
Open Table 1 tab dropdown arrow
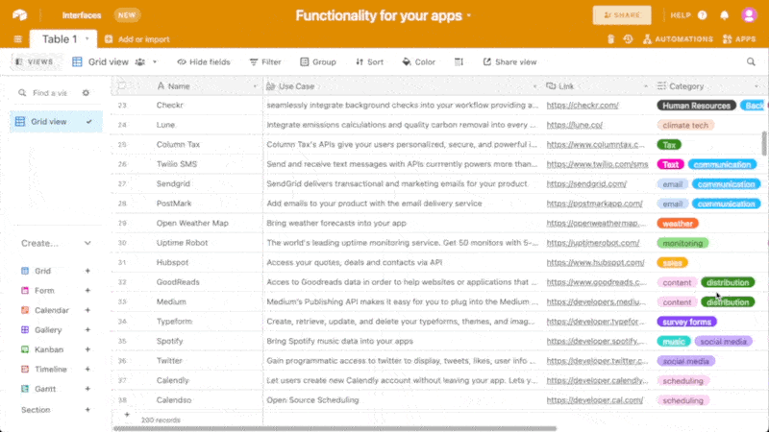click(87, 38)
